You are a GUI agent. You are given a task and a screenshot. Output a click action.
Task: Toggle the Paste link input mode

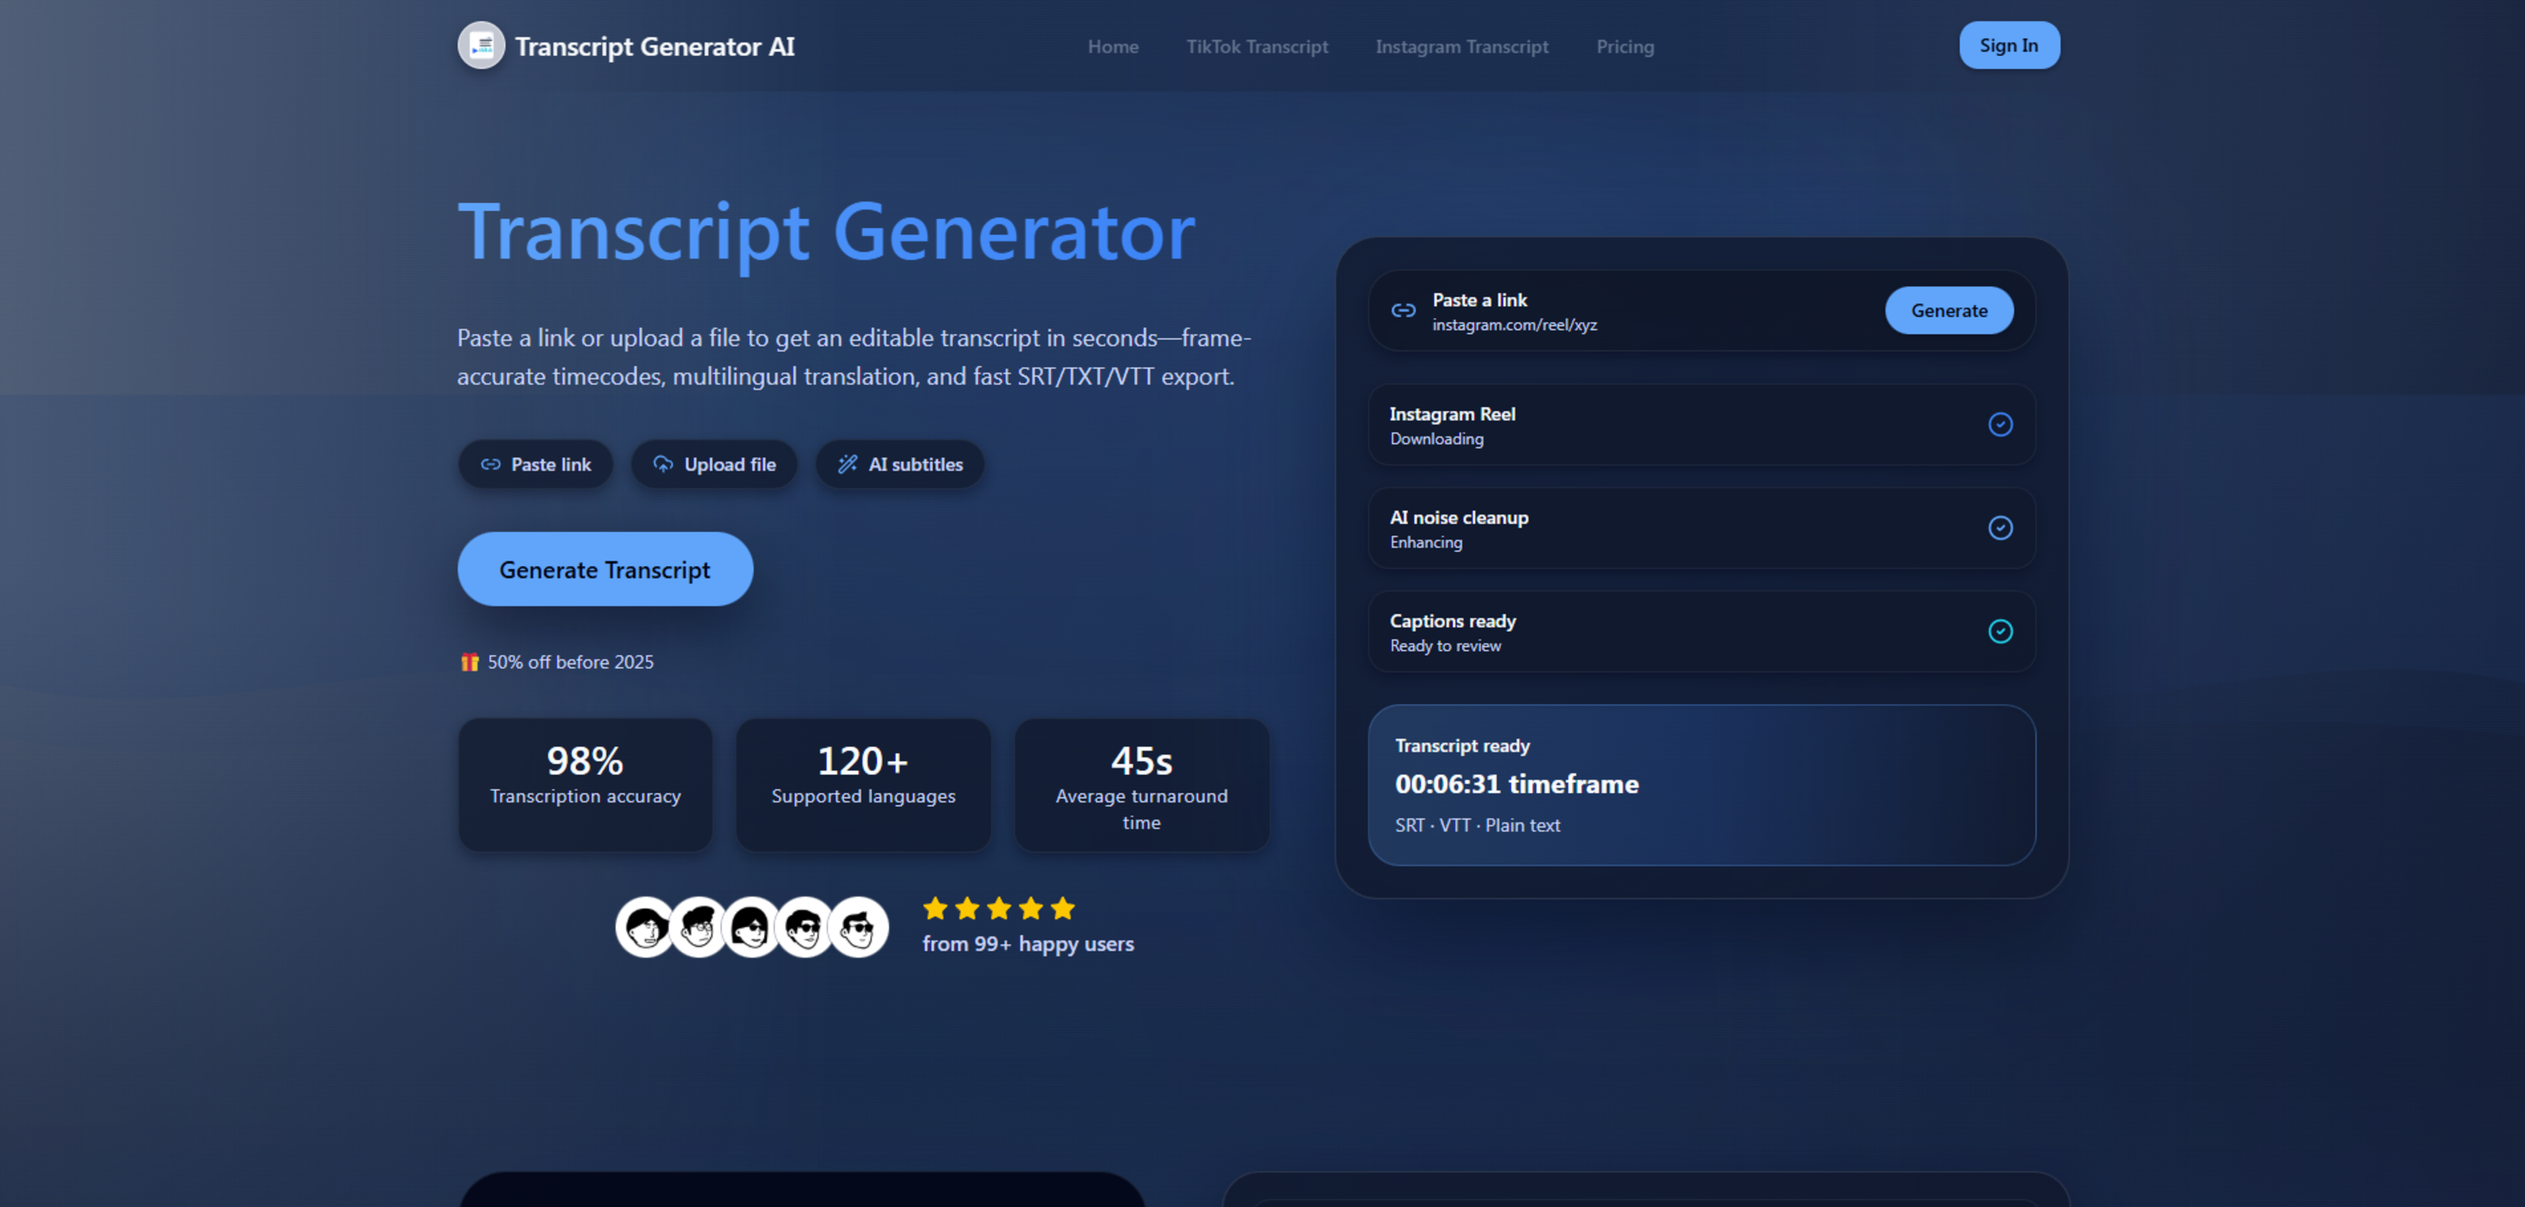click(535, 463)
